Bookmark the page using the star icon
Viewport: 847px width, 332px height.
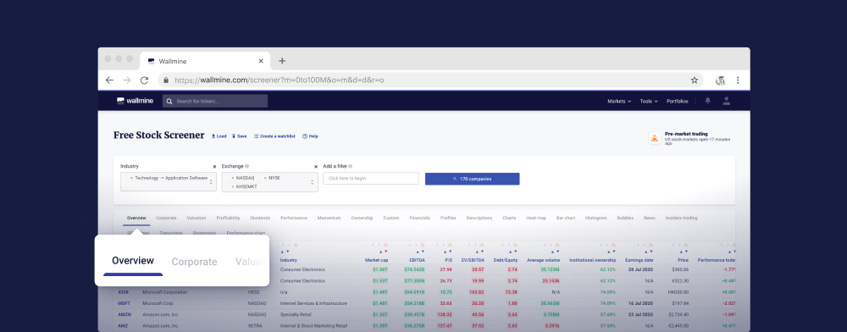(x=695, y=80)
